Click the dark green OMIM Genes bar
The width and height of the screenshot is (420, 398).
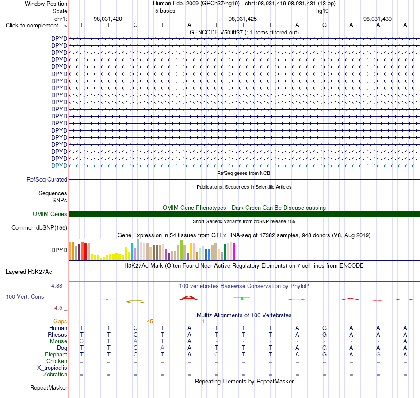[x=244, y=214]
